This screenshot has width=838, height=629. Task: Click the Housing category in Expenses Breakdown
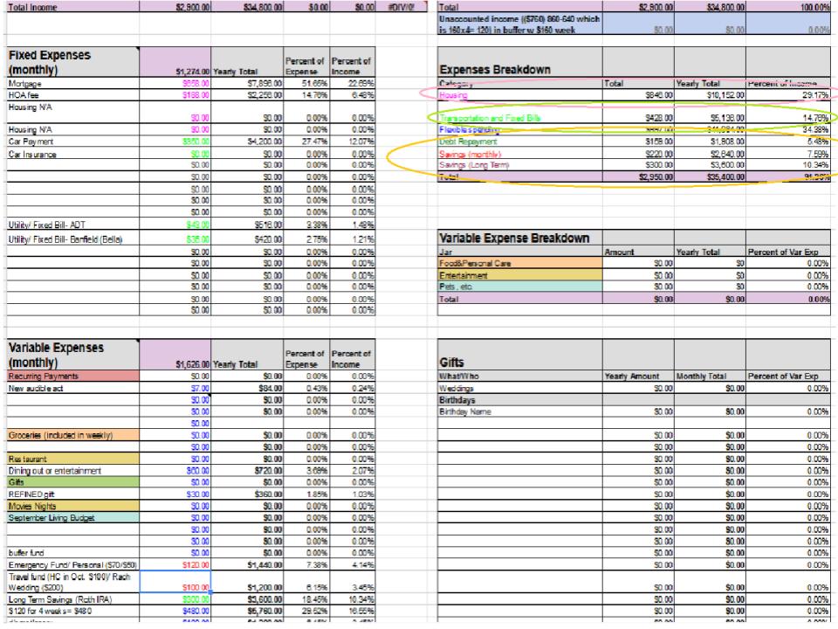click(519, 95)
